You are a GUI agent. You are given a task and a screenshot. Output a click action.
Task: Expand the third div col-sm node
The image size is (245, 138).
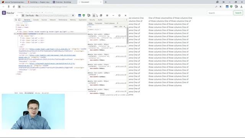pos(21,43)
